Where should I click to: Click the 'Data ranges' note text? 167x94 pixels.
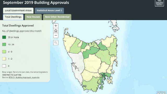25,73
